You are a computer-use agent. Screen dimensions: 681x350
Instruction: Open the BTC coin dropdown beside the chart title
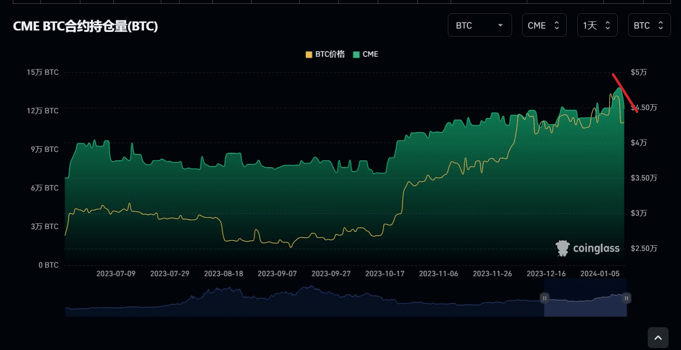click(x=480, y=25)
